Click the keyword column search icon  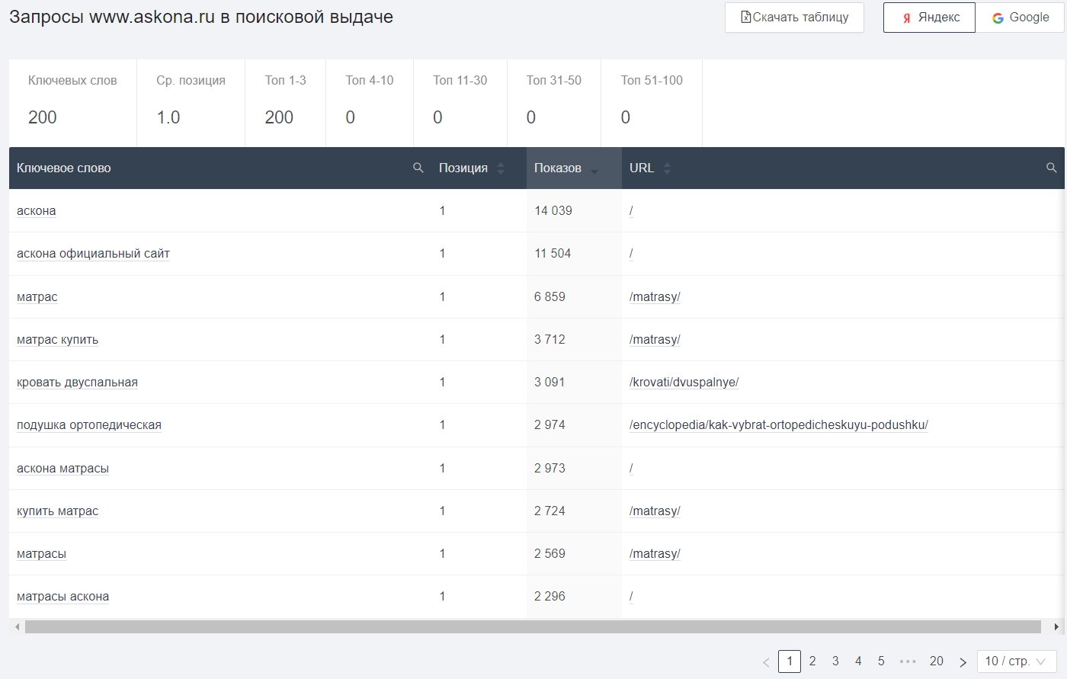point(418,168)
